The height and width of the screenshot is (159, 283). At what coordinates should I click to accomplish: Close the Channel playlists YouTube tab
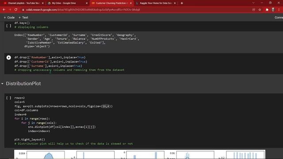tap(42, 3)
